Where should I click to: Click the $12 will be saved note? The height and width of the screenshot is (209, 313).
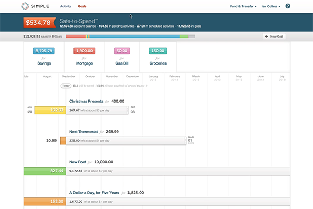[x=83, y=86]
